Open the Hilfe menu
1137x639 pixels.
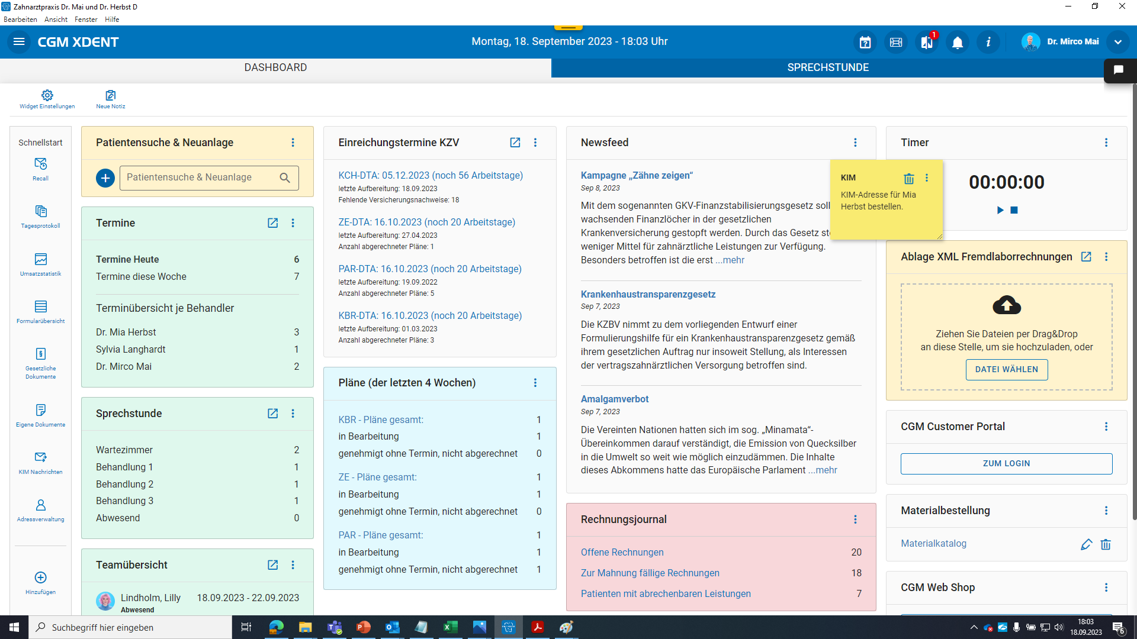click(x=112, y=20)
